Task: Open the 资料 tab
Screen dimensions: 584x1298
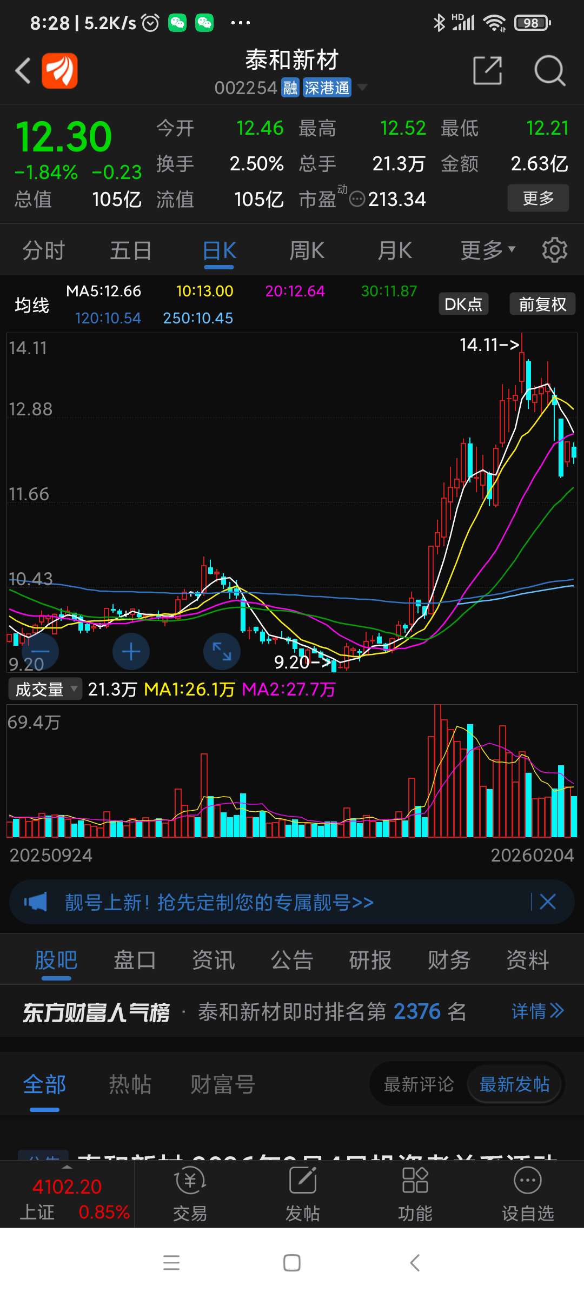Action: pyautogui.click(x=528, y=961)
